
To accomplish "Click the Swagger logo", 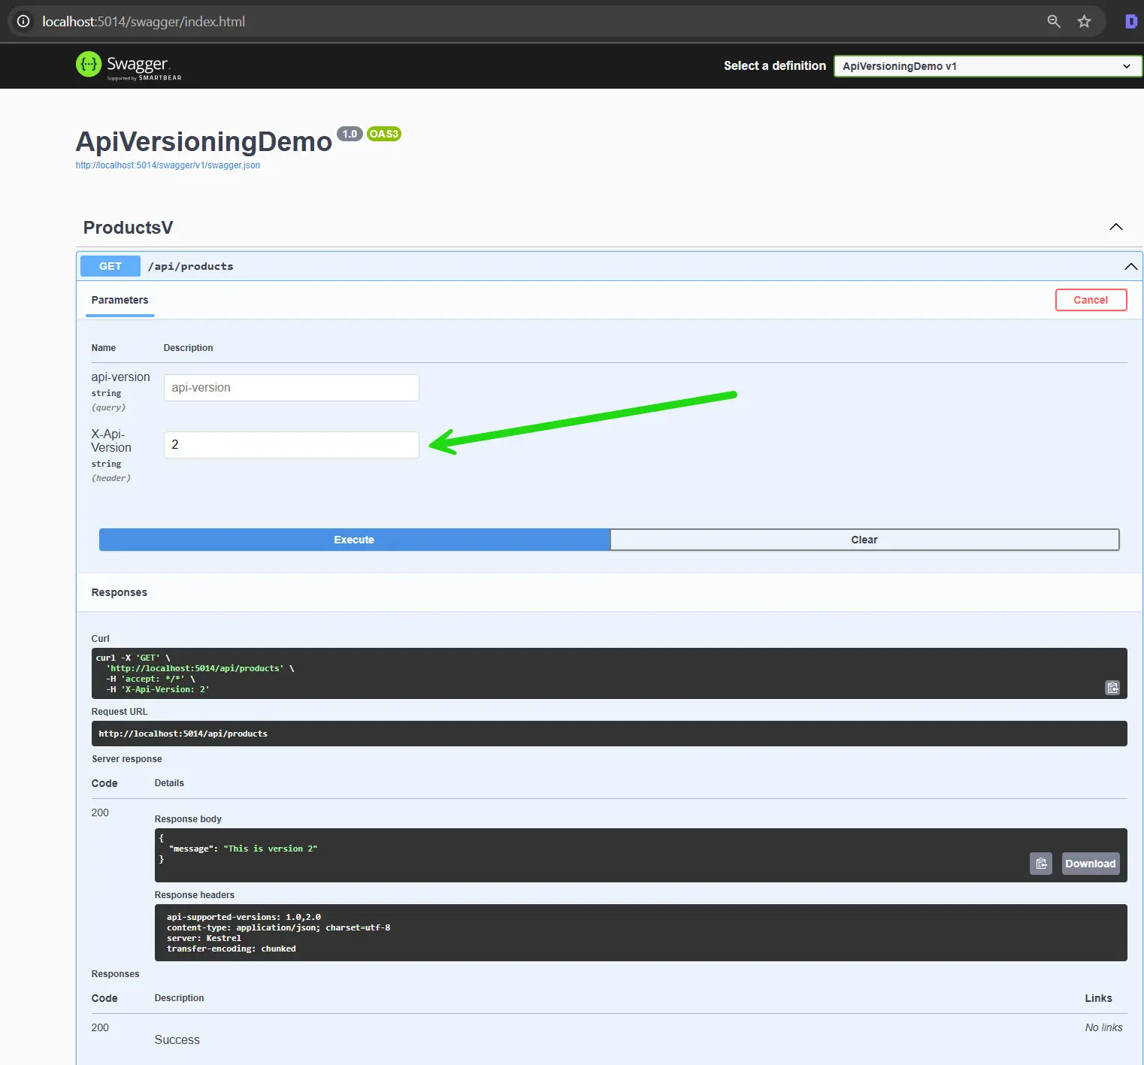I will coord(128,65).
